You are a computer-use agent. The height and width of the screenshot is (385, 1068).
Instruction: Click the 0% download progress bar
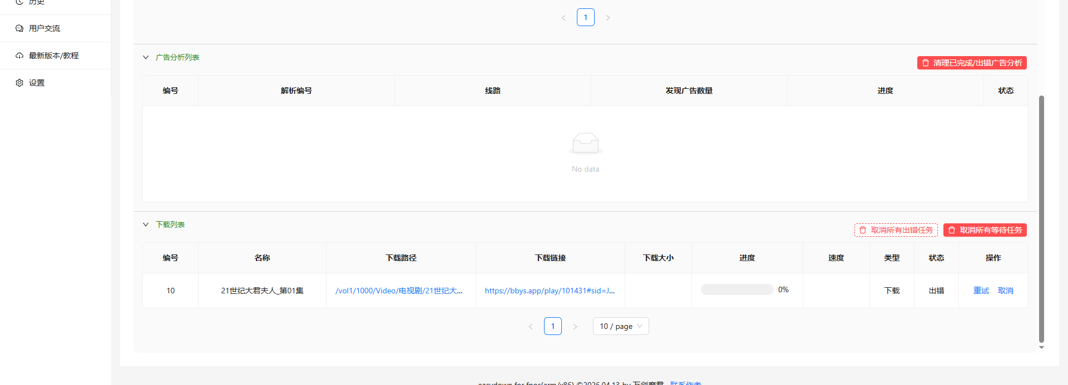(737, 289)
